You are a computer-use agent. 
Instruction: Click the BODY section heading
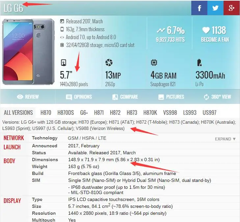pos(9,161)
